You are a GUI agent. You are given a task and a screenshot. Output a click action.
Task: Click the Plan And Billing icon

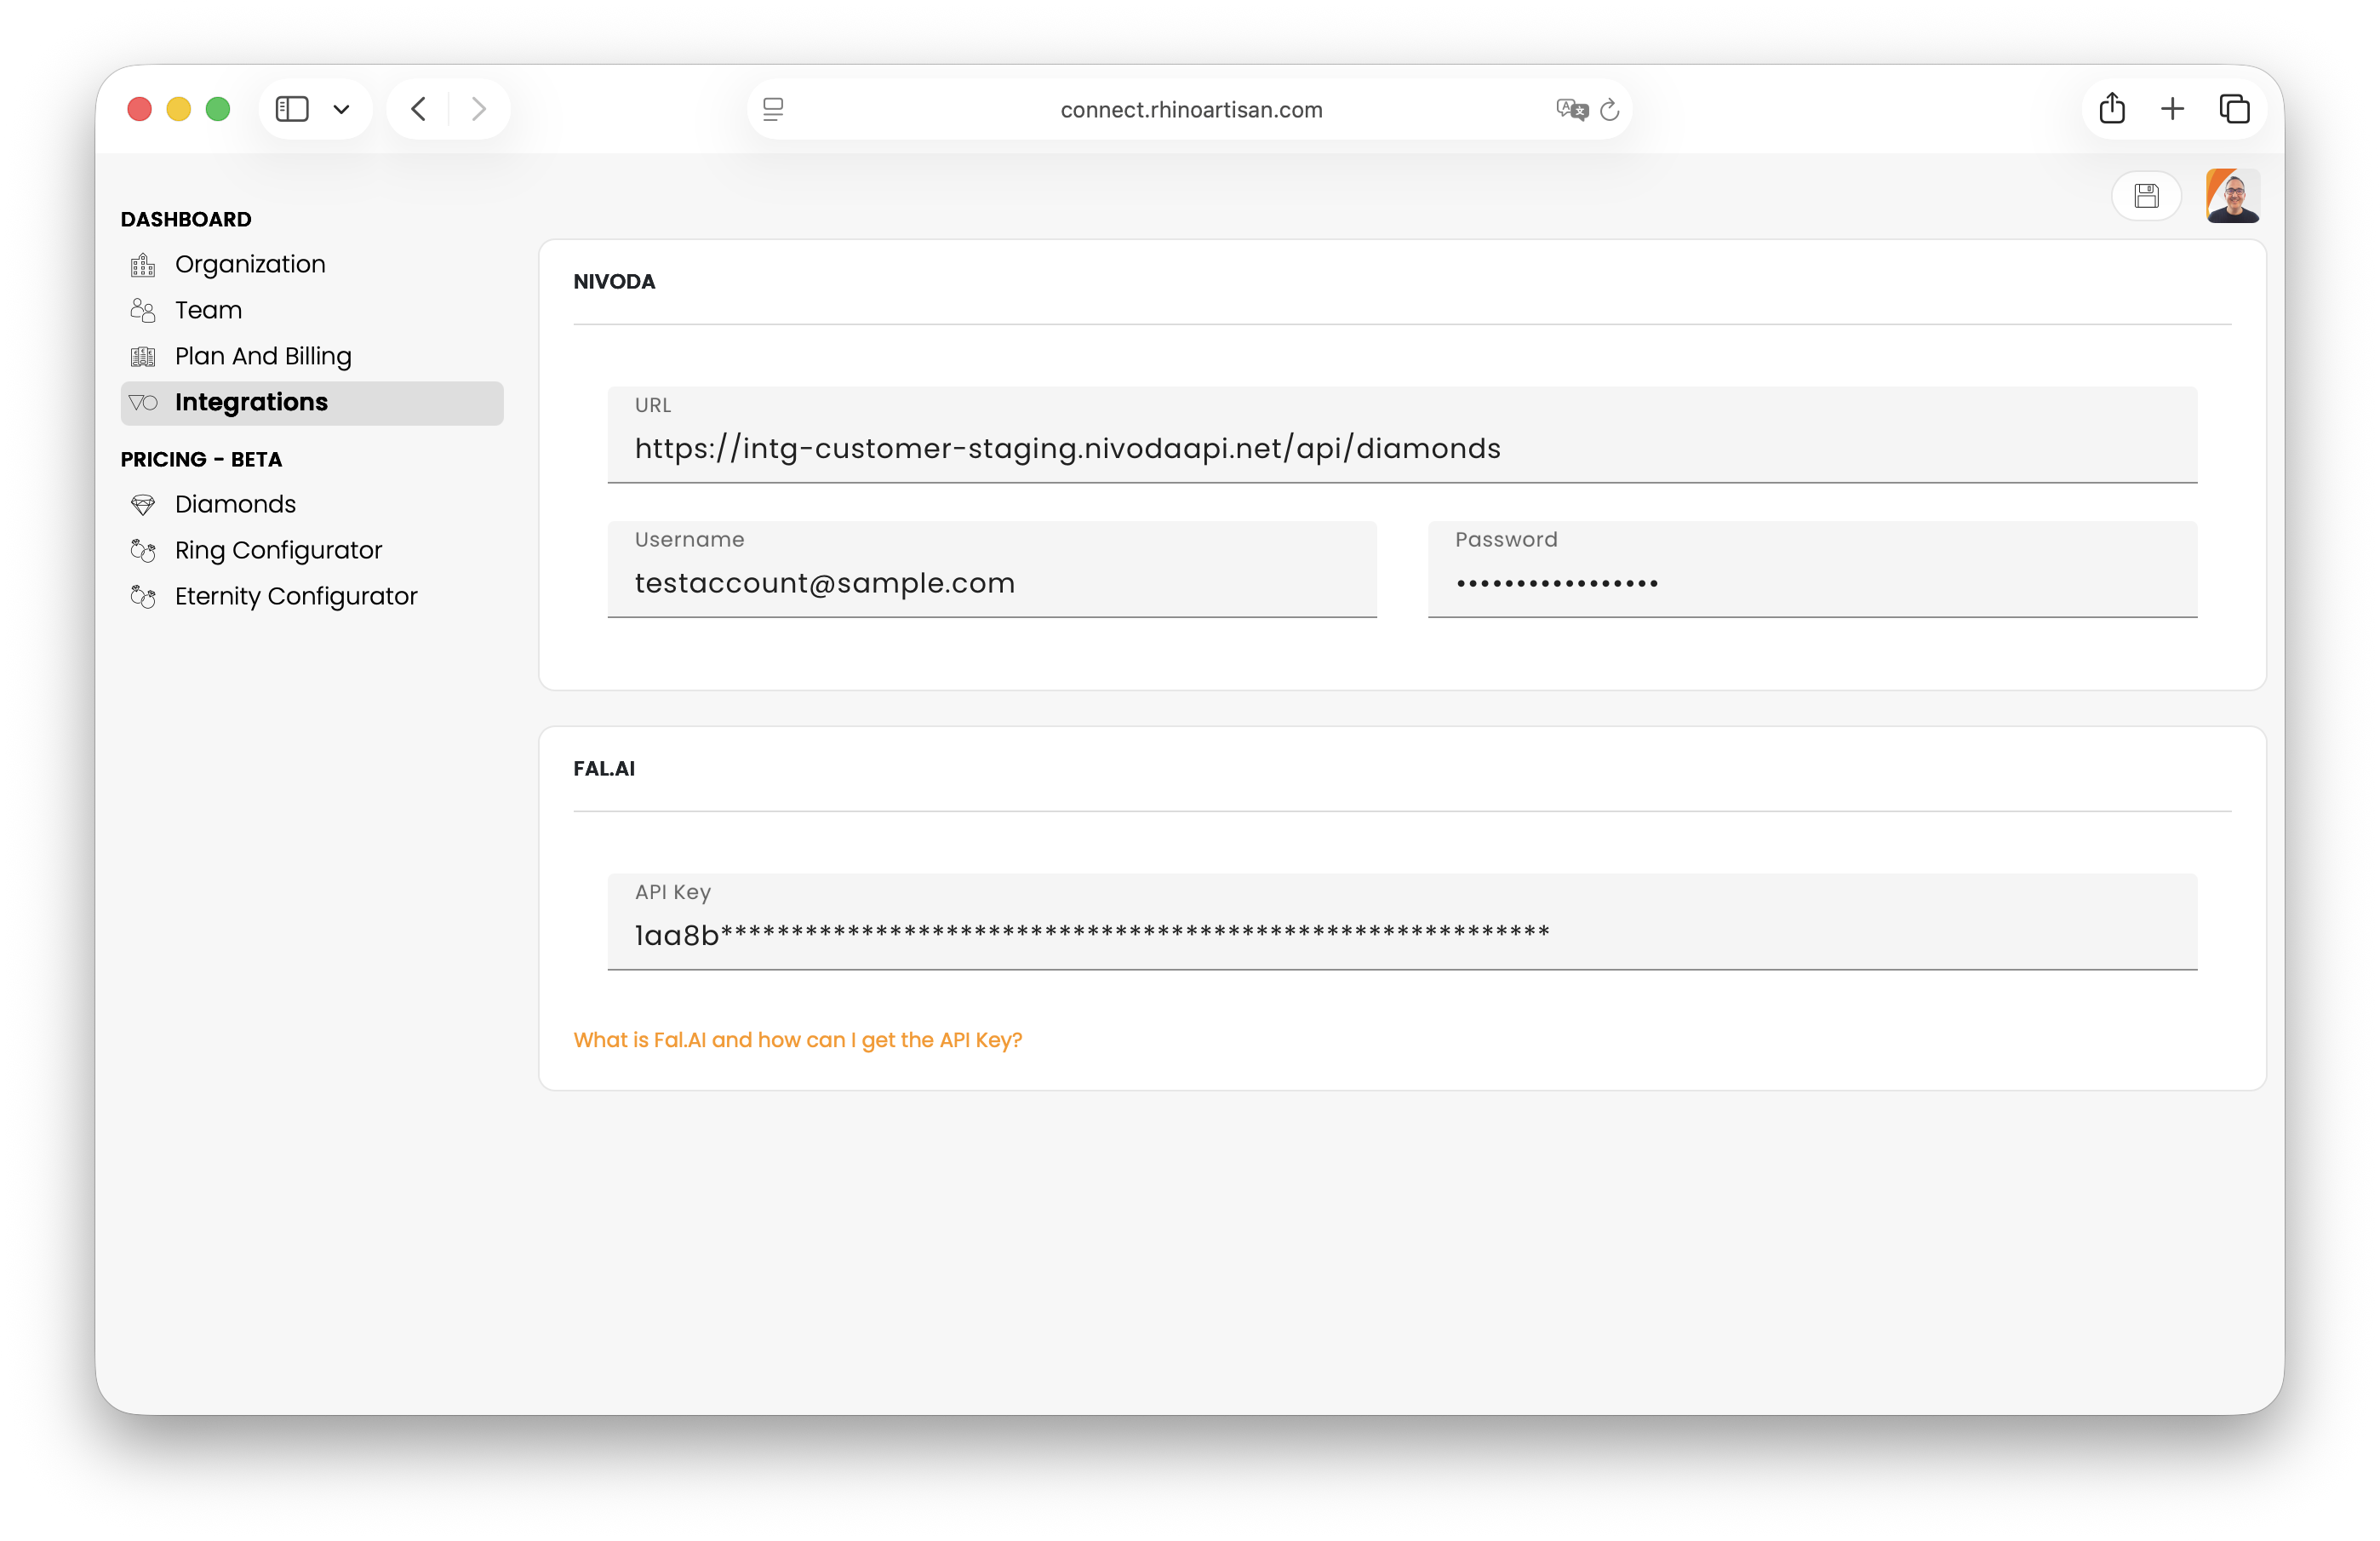(143, 357)
